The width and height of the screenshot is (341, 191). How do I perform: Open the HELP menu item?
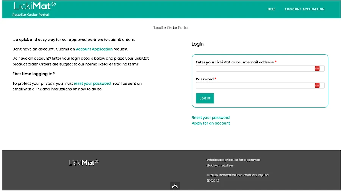click(x=271, y=9)
